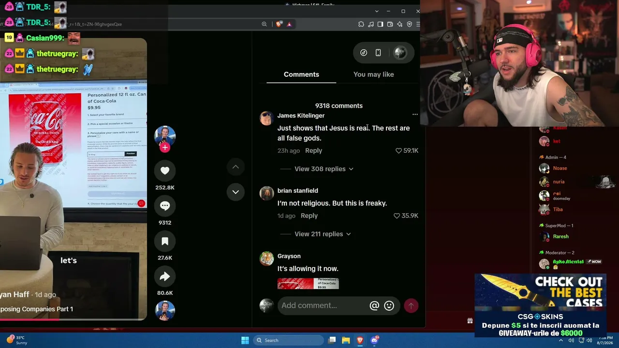Open the emoji picker in comment box
This screenshot has height=348, width=619.
tap(389, 305)
